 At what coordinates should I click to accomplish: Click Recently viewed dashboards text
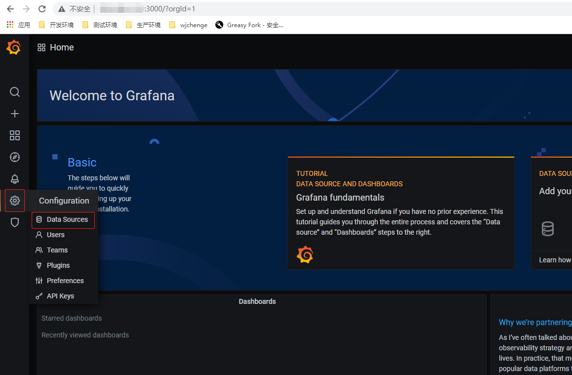point(85,335)
